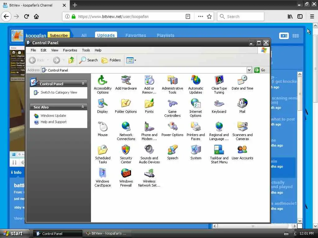Image resolution: width=318 pixels, height=238 pixels.
Task: Open Administrative Tools
Action: [172, 85]
